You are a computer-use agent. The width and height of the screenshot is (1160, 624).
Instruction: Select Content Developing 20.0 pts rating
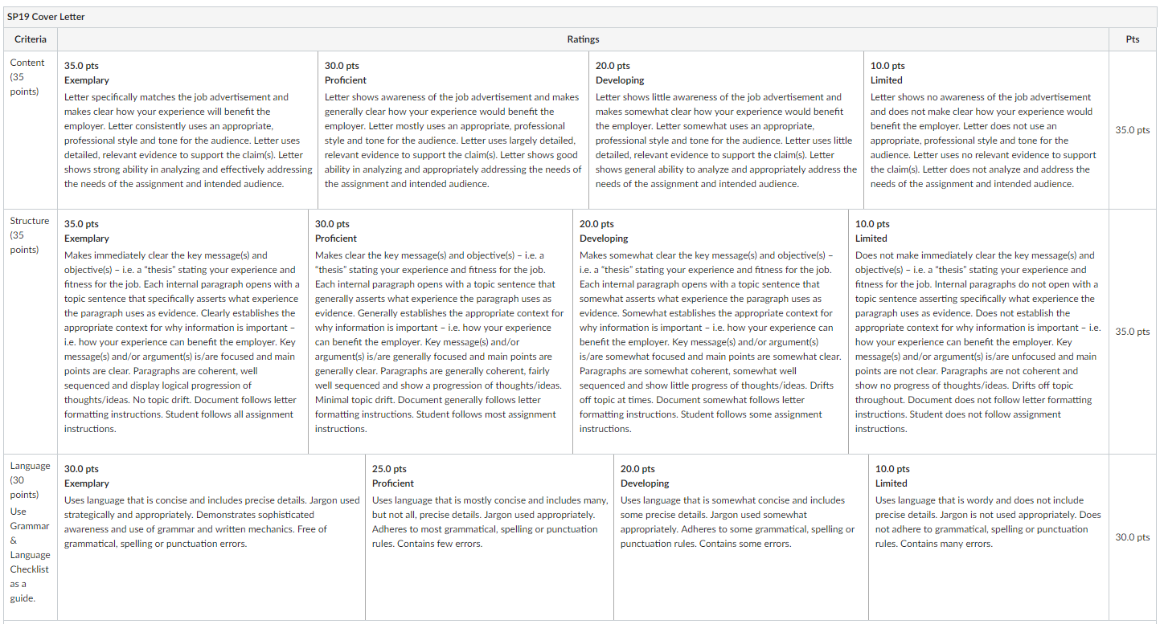[x=727, y=130]
